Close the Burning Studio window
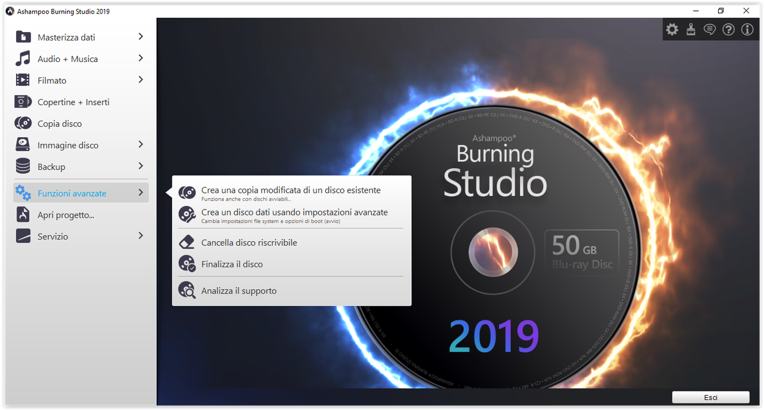This screenshot has height=410, width=764. 746,11
